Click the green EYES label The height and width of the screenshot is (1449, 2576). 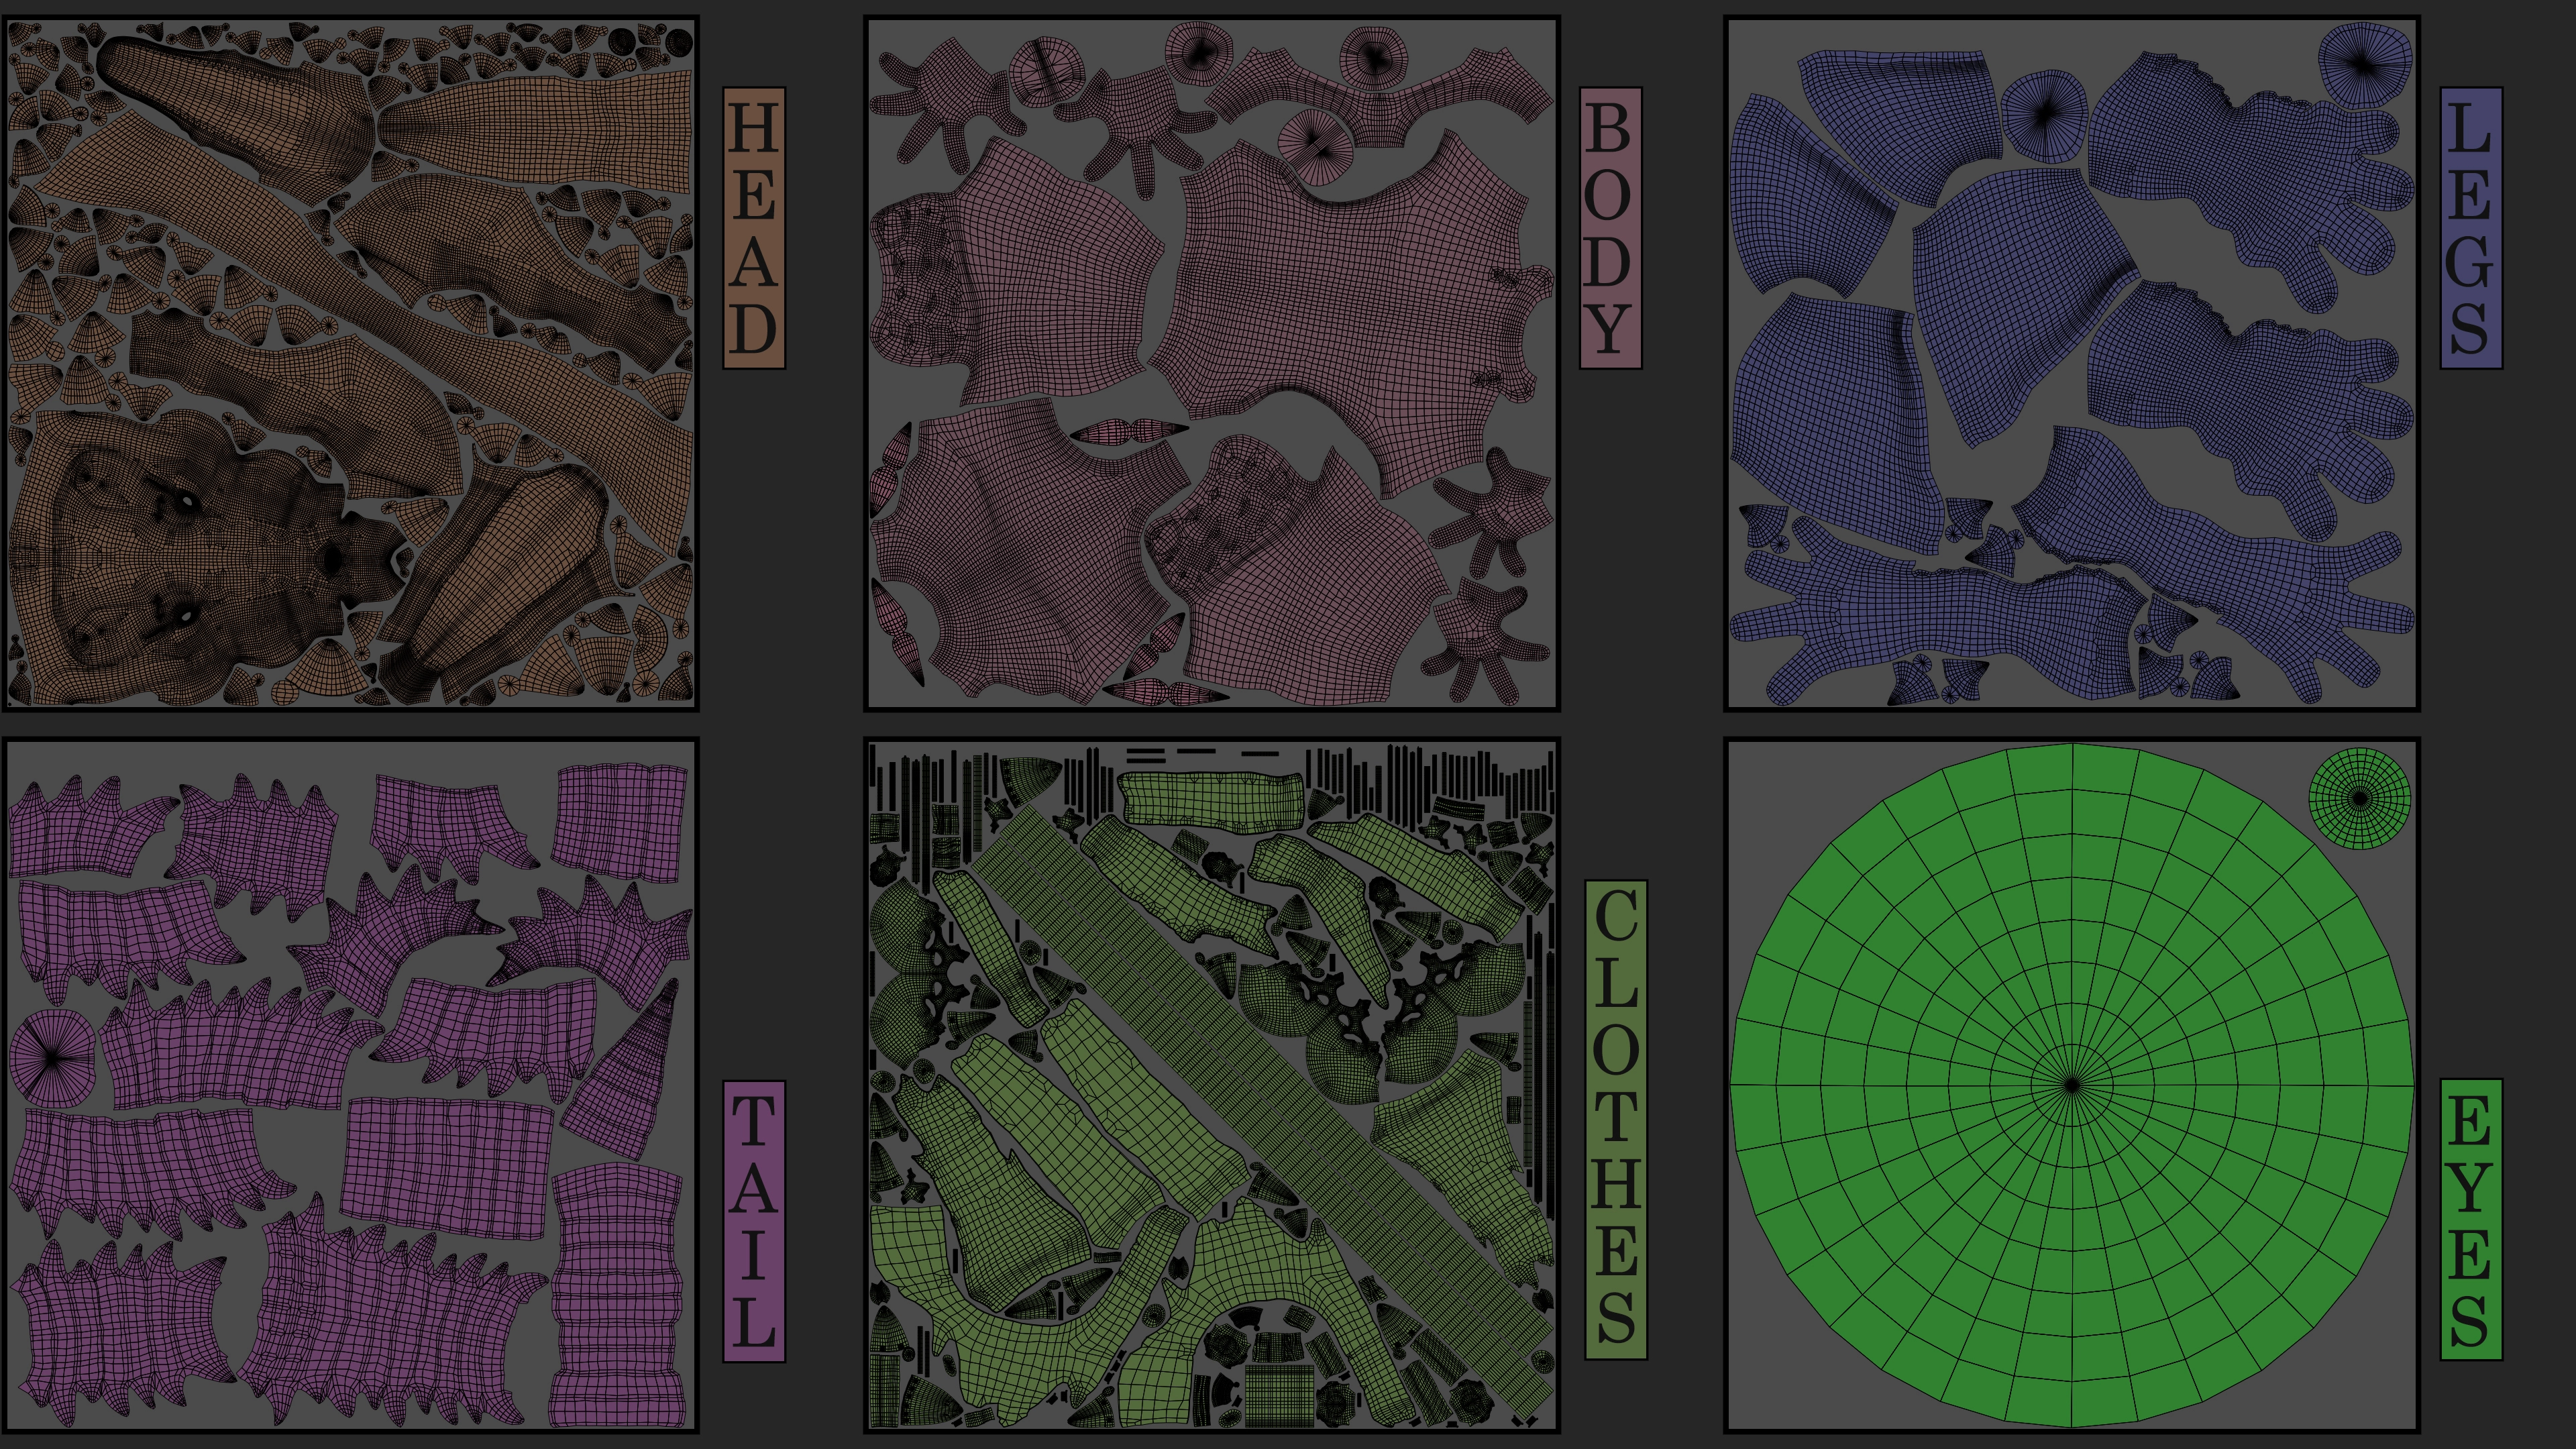[2471, 1219]
